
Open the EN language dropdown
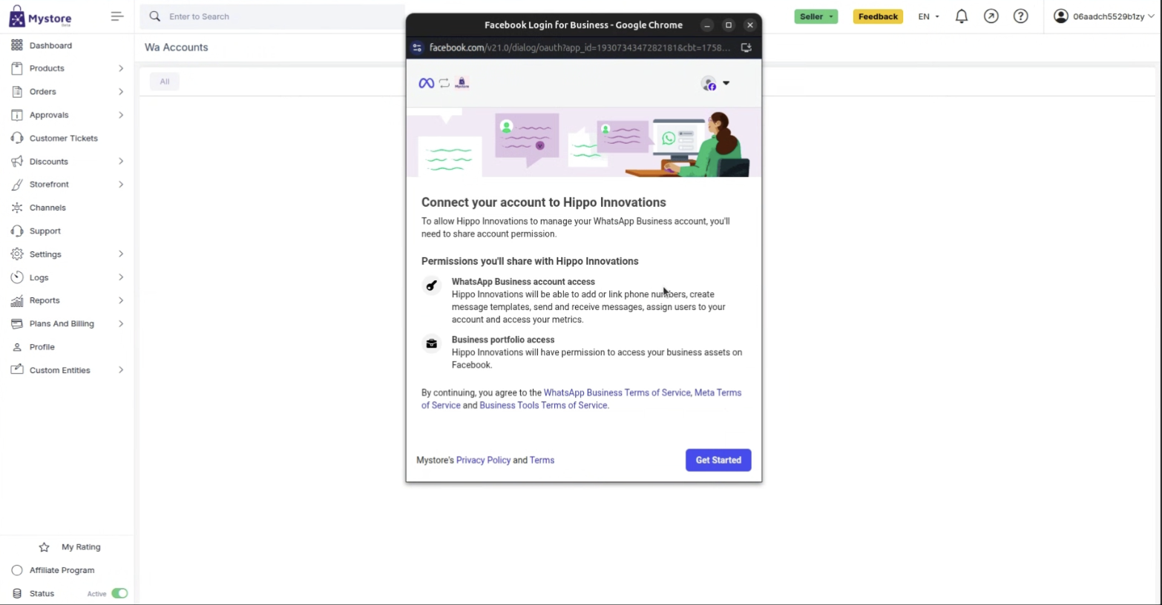click(x=928, y=16)
